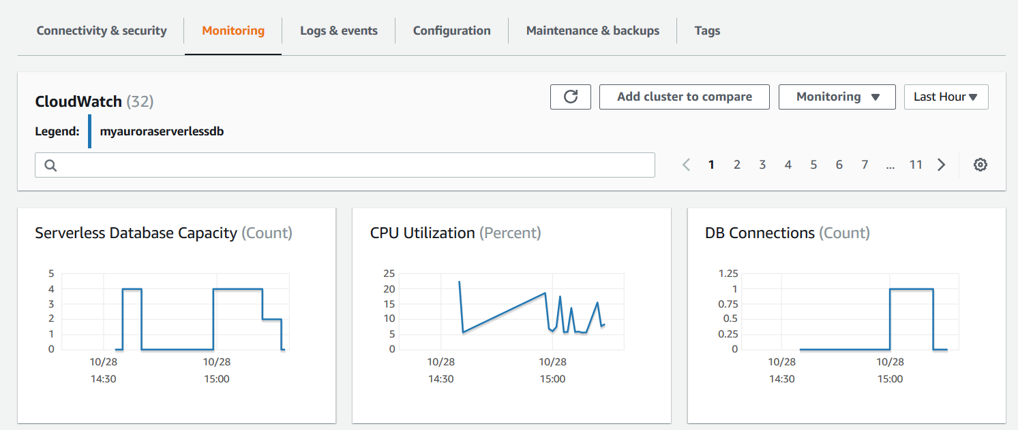Open the CloudWatch settings gear
The height and width of the screenshot is (430, 1018).
(980, 165)
